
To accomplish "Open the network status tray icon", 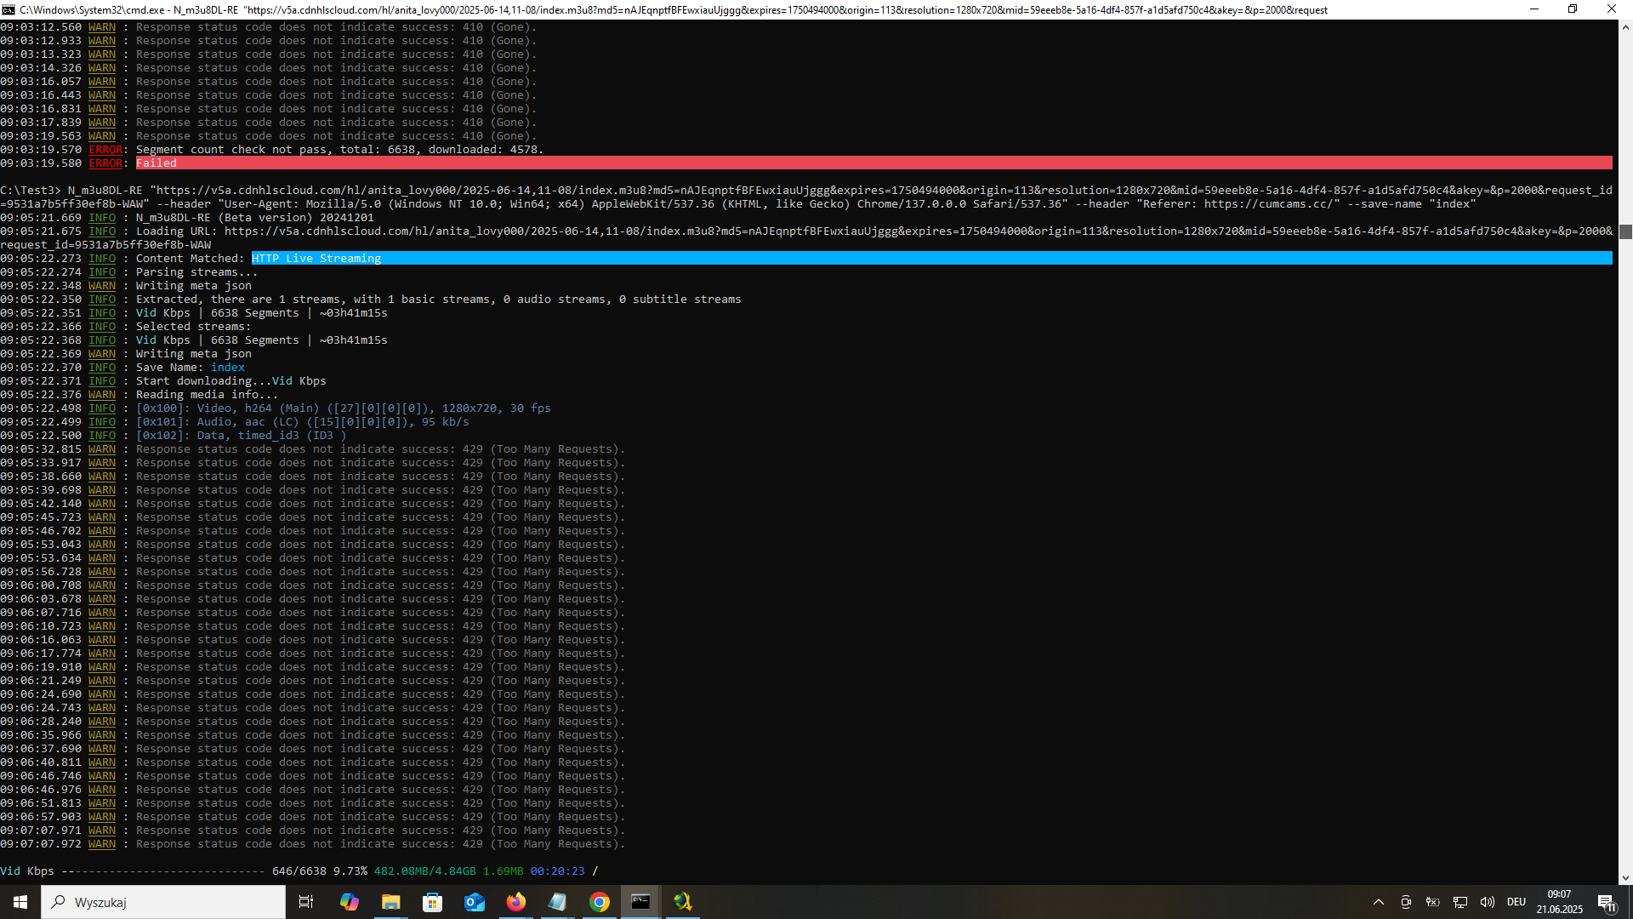I will tap(1459, 902).
